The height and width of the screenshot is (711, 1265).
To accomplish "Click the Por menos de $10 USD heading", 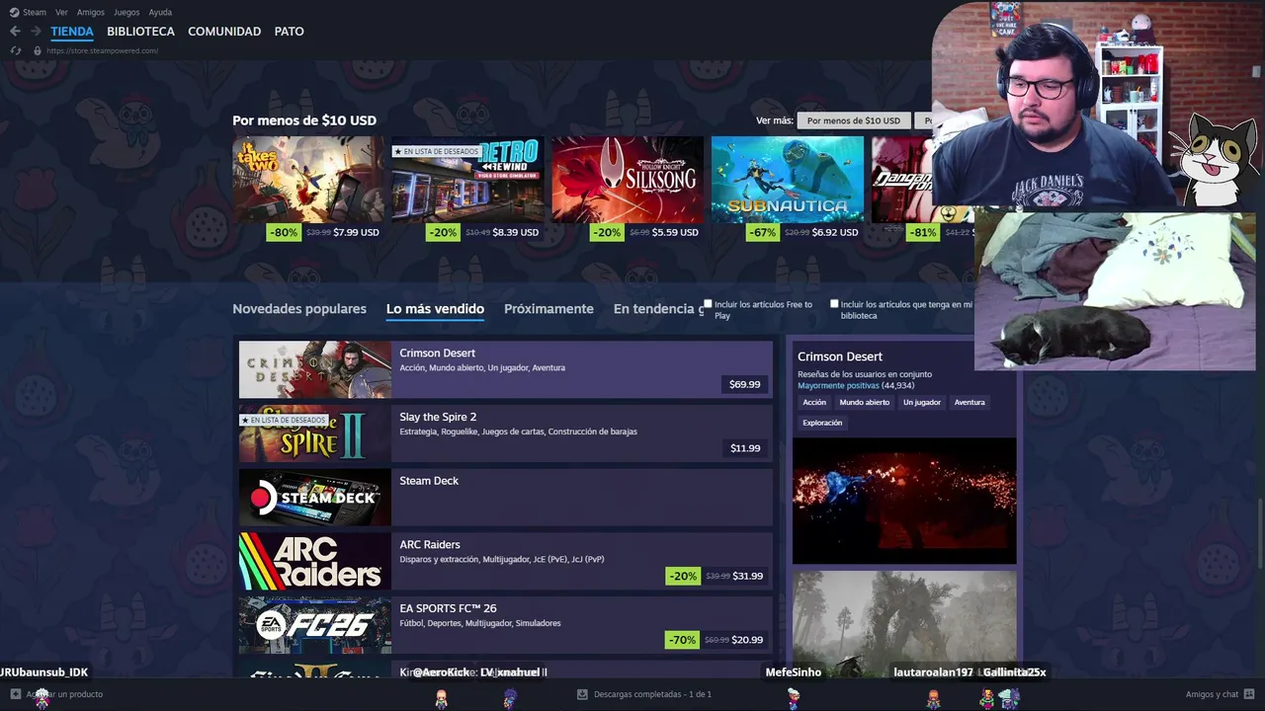I will (304, 120).
